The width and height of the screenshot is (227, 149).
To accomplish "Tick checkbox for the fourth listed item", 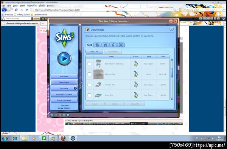I will 89,95.
